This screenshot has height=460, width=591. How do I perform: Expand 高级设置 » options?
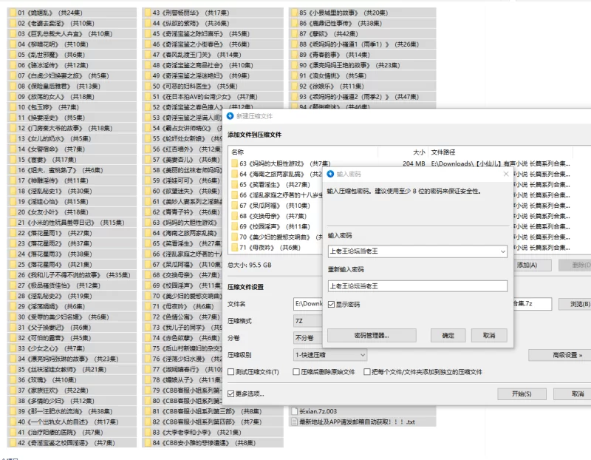point(559,355)
